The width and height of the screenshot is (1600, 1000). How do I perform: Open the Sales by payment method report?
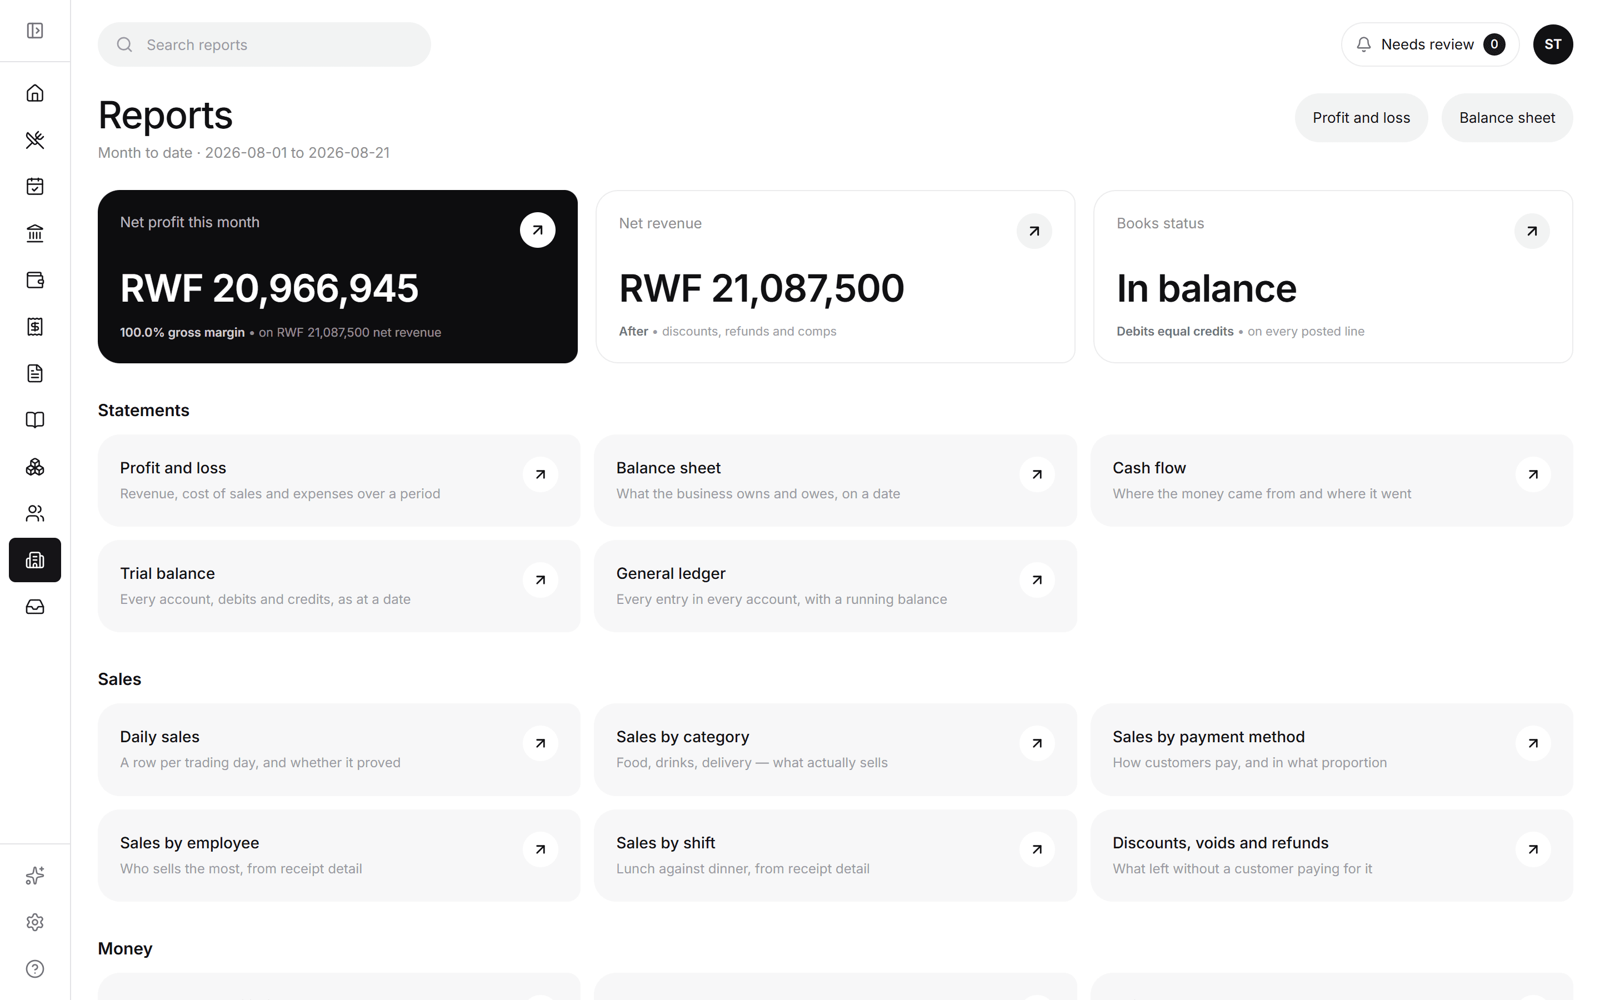(x=1332, y=749)
